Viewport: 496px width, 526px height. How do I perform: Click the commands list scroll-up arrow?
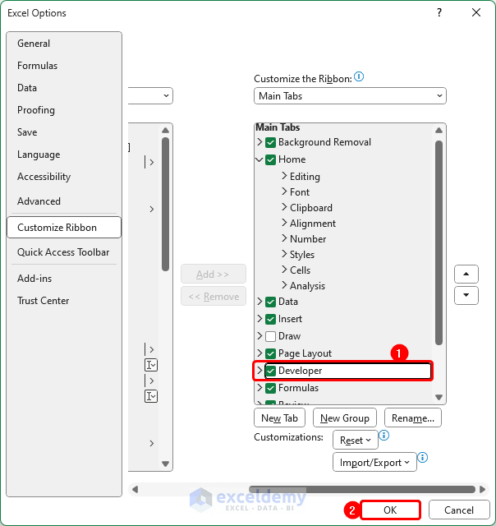(x=165, y=130)
